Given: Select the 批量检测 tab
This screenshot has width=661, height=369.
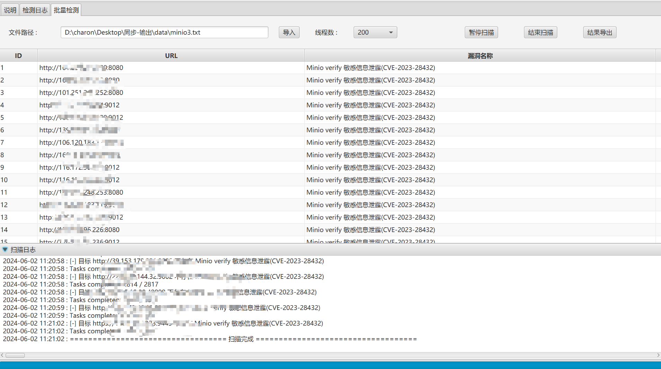Looking at the screenshot, I should (66, 10).
